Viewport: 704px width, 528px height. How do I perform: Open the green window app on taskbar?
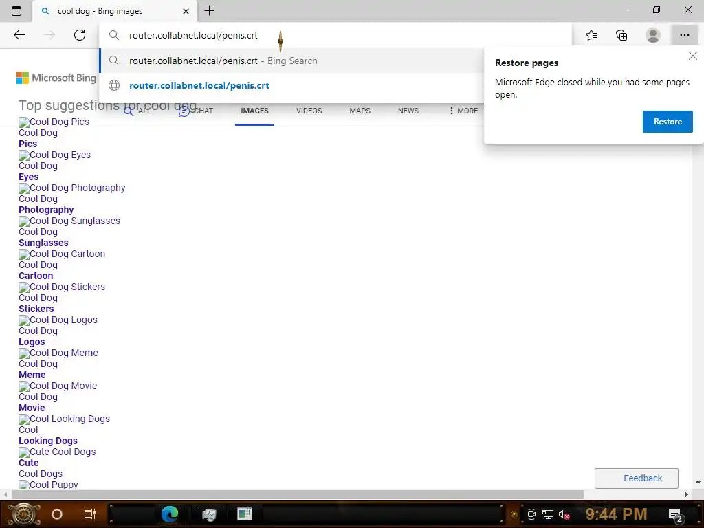pos(245,514)
